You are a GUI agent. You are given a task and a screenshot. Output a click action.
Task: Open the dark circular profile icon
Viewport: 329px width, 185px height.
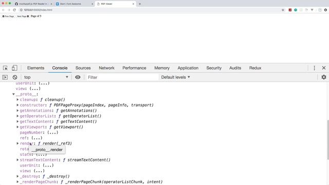point(325,10)
